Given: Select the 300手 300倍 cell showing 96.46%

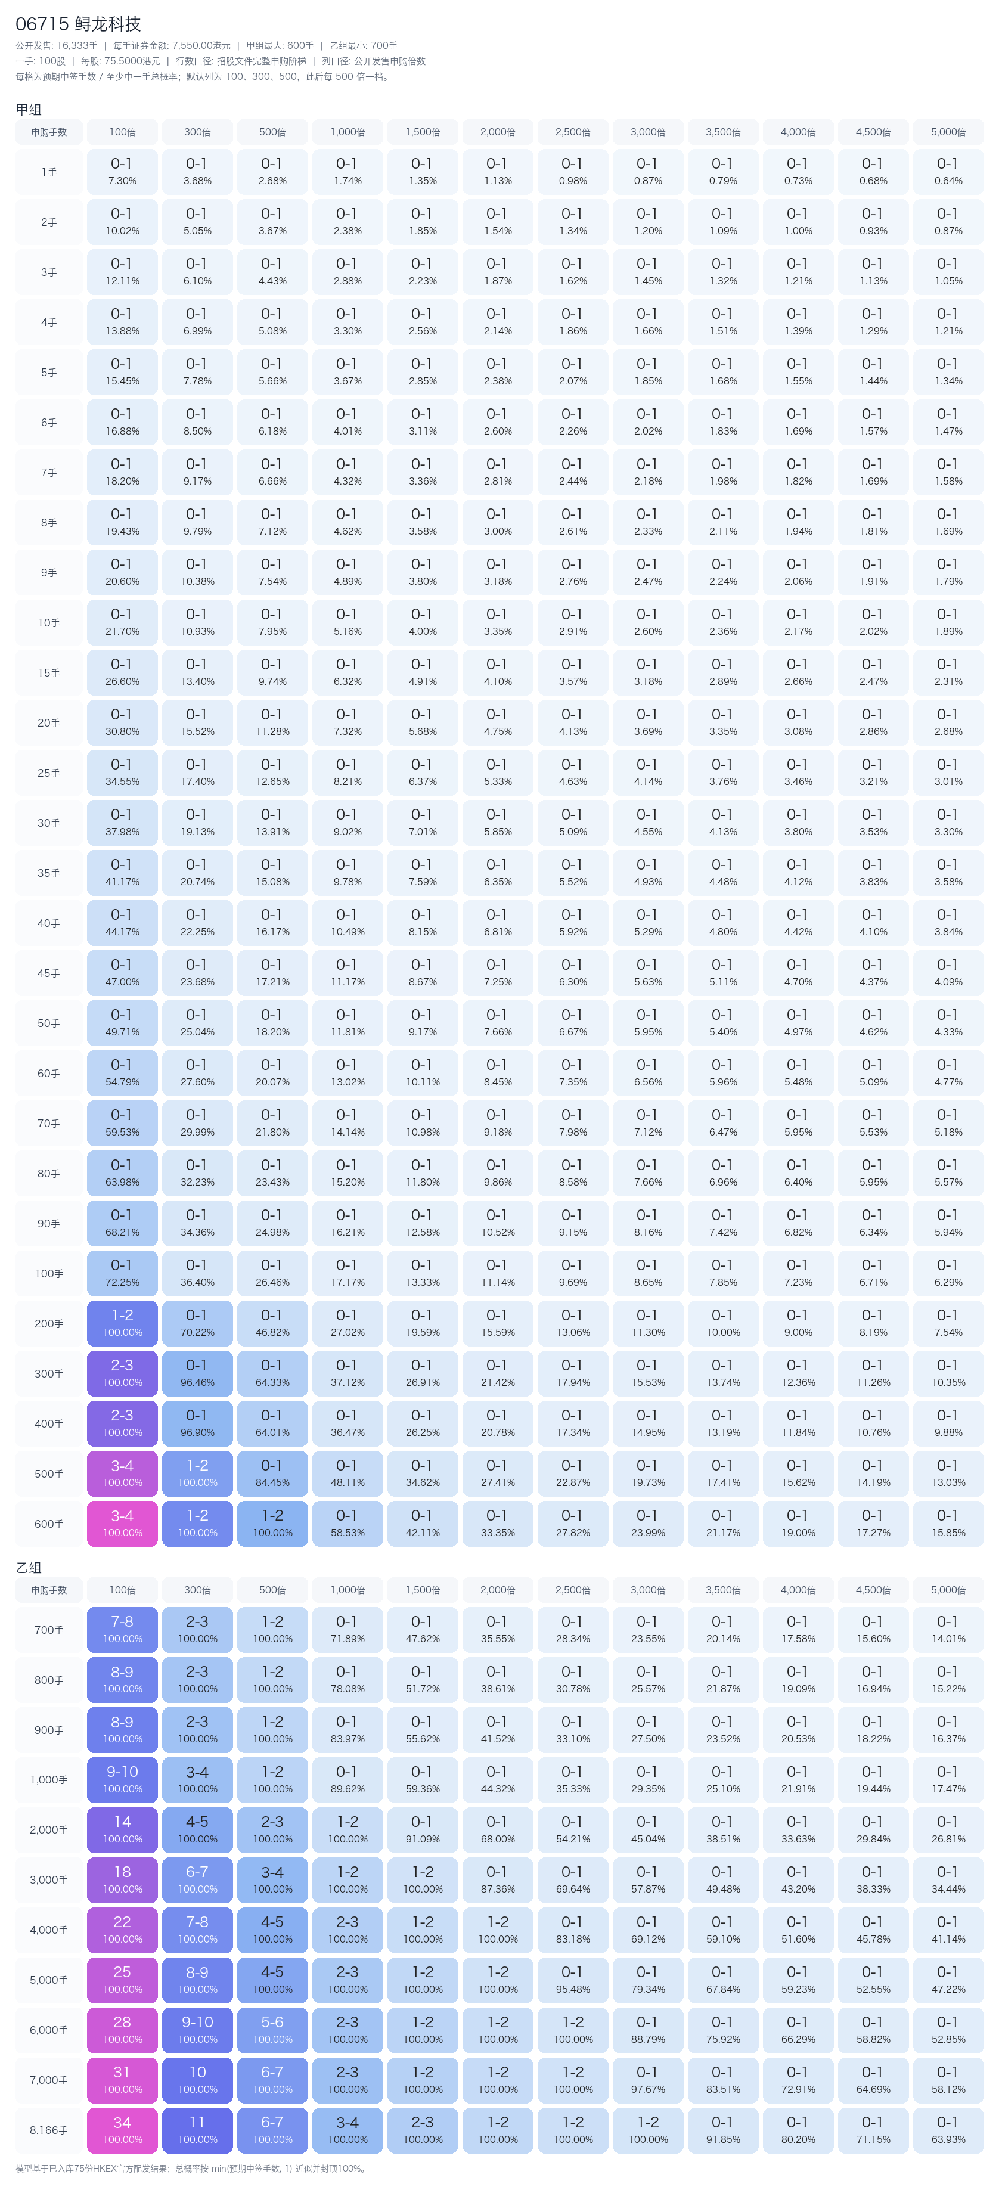Looking at the screenshot, I should tap(197, 1373).
